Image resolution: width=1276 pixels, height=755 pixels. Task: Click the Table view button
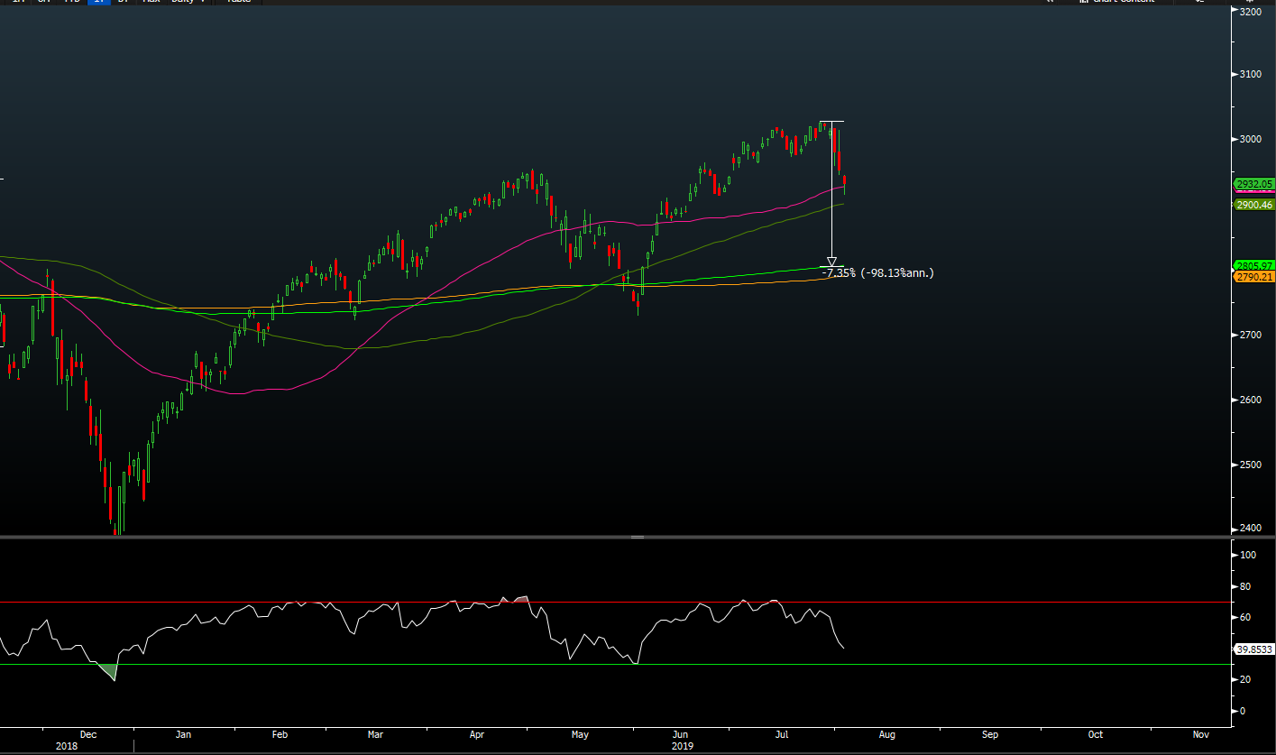[238, 2]
